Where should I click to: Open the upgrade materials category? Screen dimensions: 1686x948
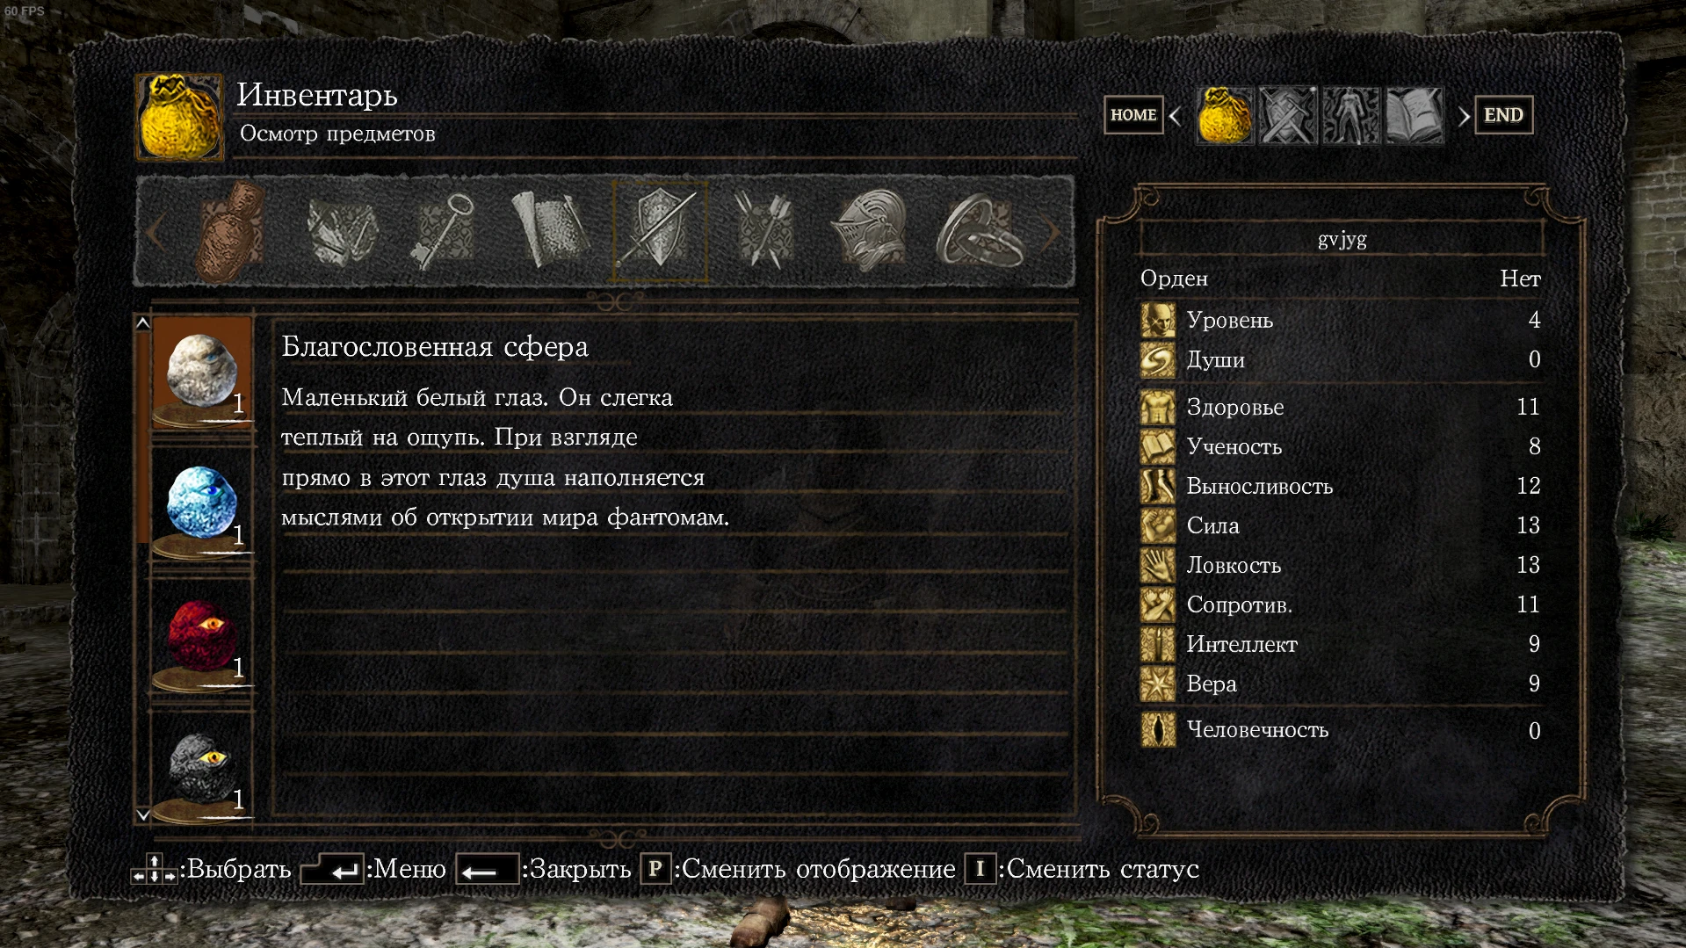point(342,231)
